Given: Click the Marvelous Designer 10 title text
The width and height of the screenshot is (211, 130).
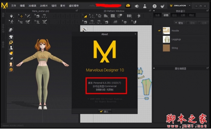Looking at the screenshot, I should pyautogui.click(x=105, y=70).
